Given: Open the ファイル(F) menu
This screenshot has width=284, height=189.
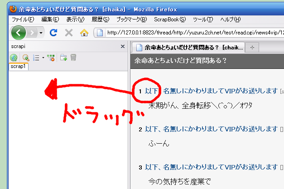Looking at the screenshot, I should coord(23,19).
